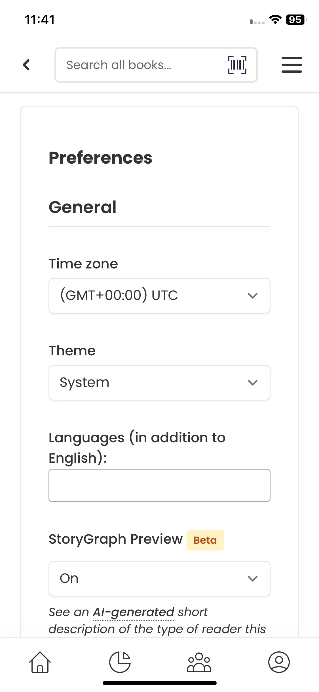Expand the StoryGraph Preview dropdown showing On

coord(159,578)
